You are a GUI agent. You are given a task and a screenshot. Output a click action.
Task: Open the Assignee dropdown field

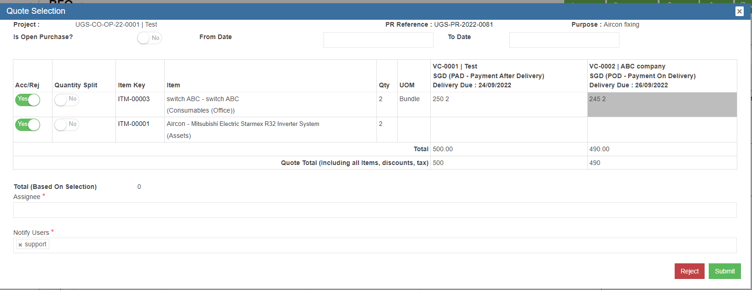point(375,210)
